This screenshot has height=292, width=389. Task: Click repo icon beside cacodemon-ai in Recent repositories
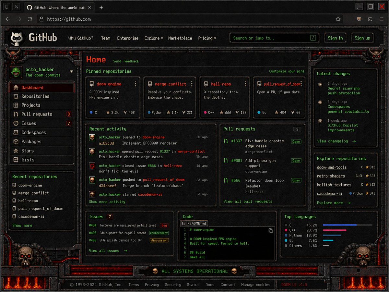coord(14,216)
